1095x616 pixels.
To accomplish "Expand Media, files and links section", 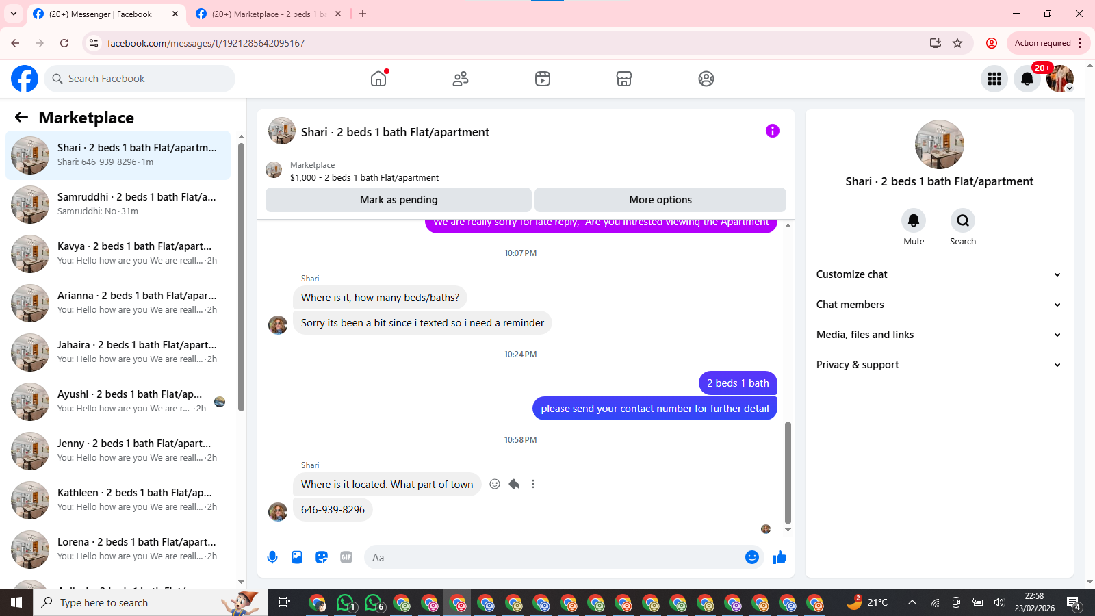I will click(x=939, y=335).
